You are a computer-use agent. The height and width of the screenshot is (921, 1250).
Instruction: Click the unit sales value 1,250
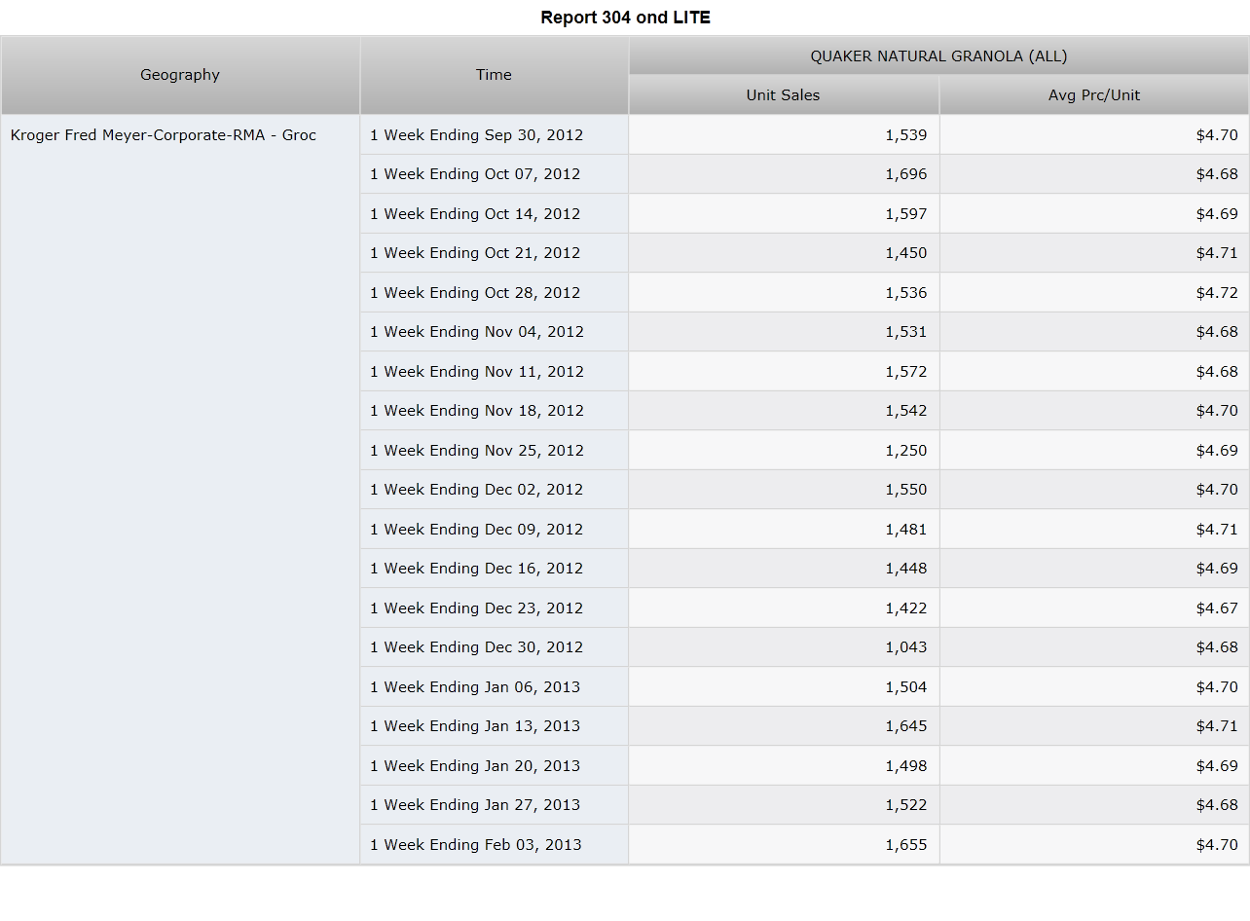pos(906,451)
